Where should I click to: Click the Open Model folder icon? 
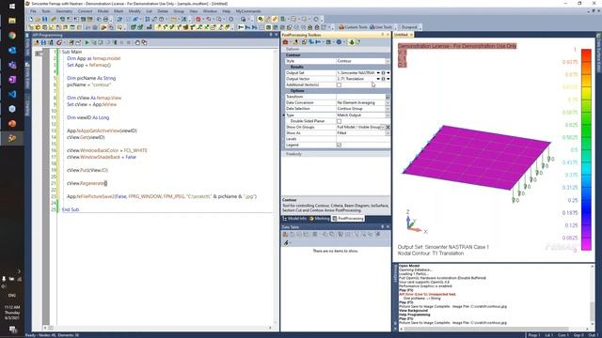point(38,19)
